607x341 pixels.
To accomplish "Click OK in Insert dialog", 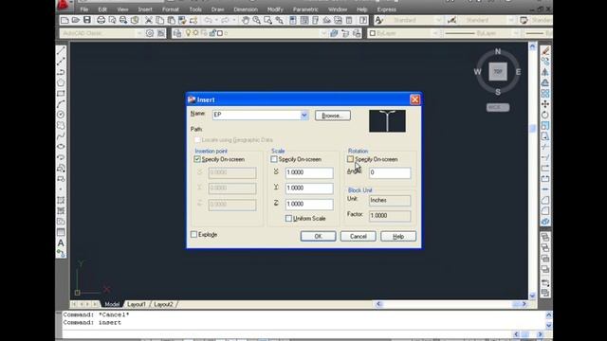I will pyautogui.click(x=318, y=236).
